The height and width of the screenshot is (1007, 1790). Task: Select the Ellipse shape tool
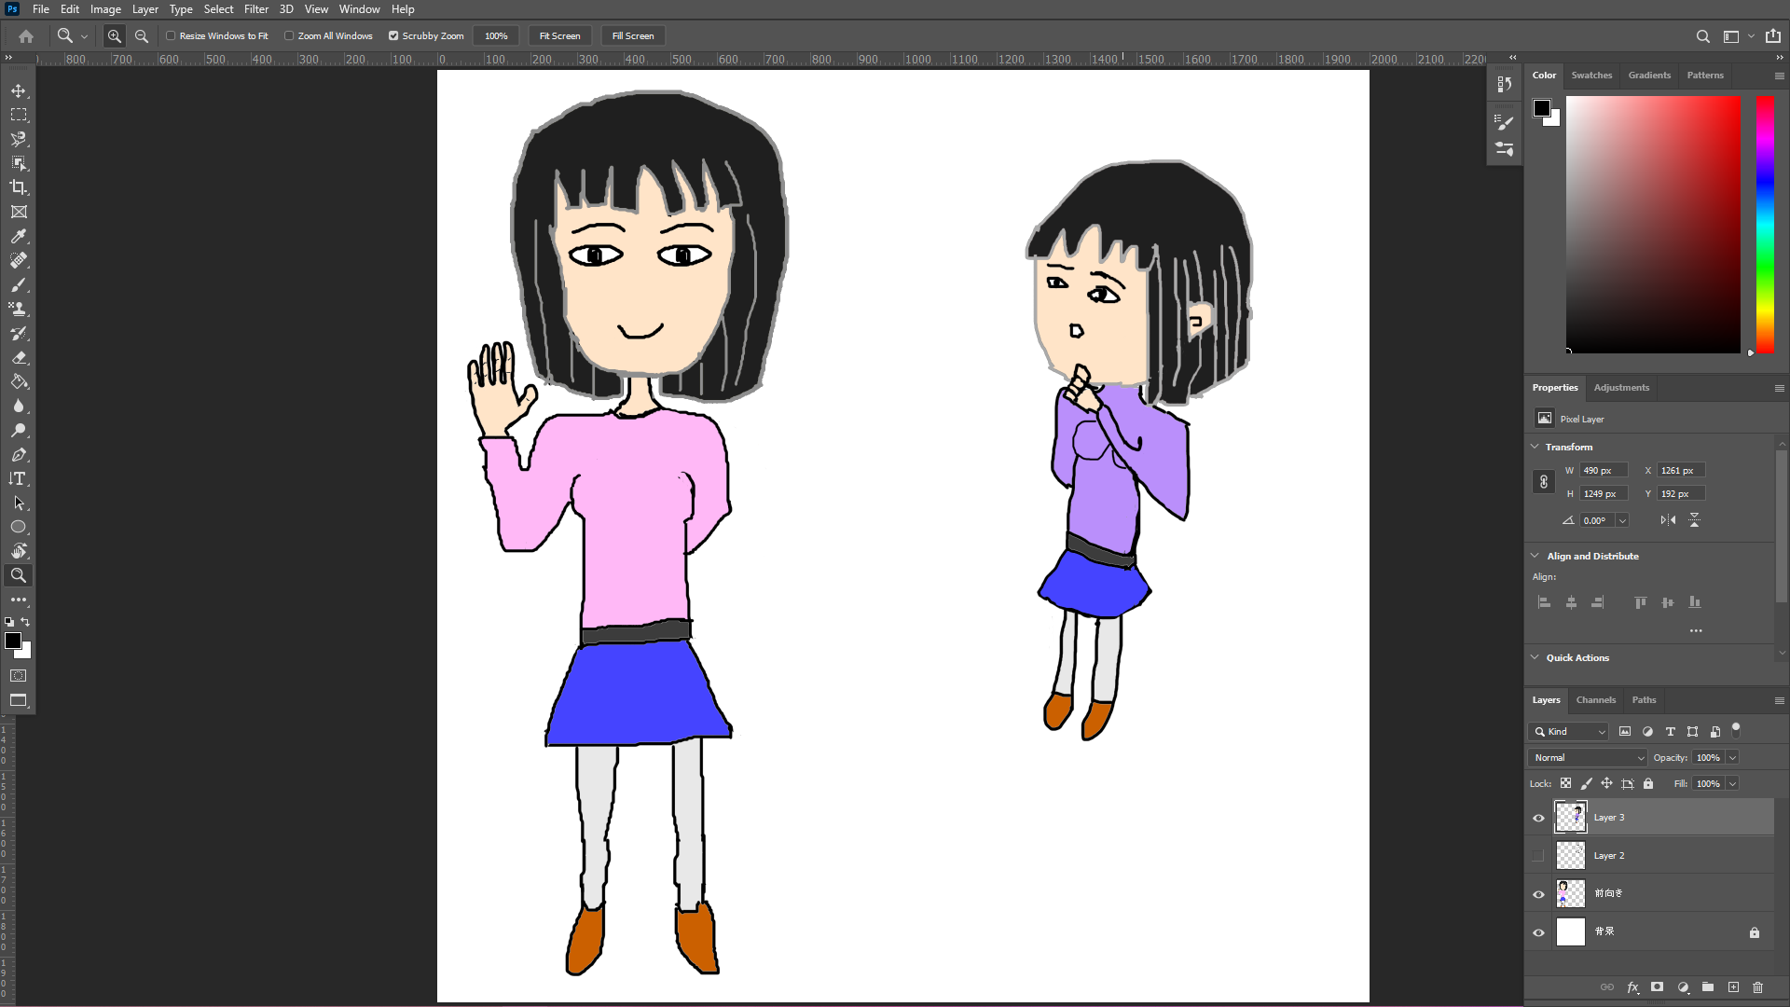[x=19, y=527]
